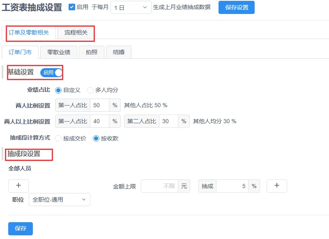Click the 第二人占比 input with value 30
This screenshot has width=329, height=239.
(168, 121)
